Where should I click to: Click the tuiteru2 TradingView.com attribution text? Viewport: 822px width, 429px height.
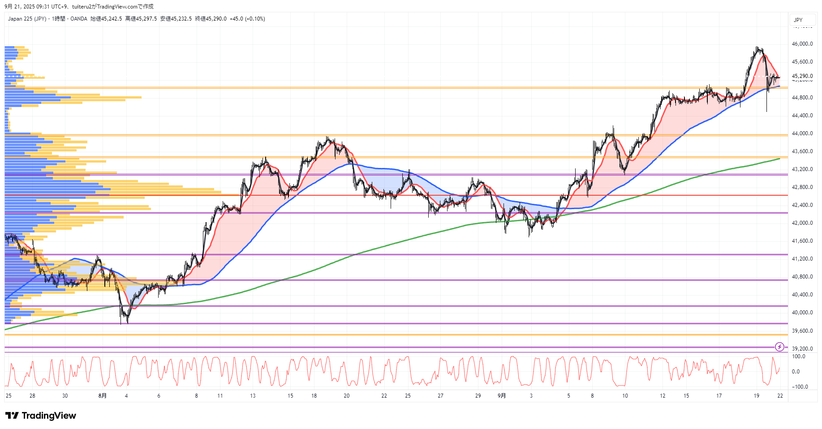[x=112, y=6]
